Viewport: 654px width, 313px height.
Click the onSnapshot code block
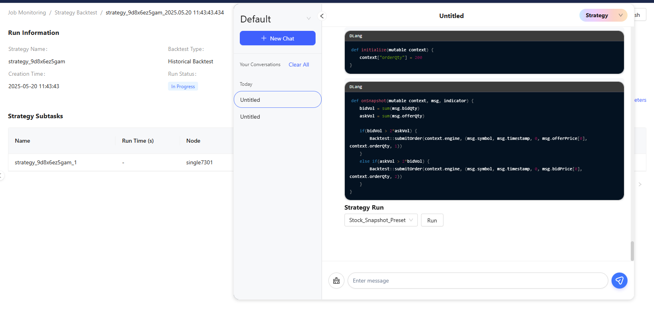pos(484,141)
